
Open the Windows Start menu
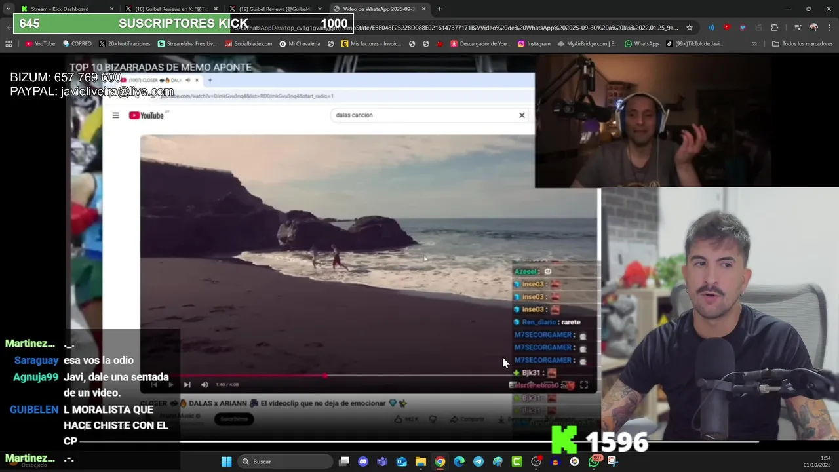[x=226, y=462]
